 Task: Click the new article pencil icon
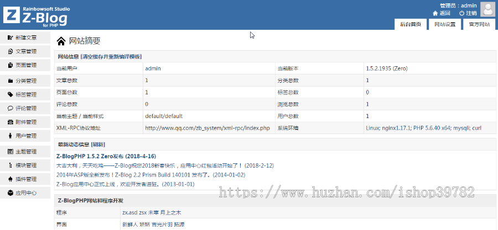tap(10, 38)
